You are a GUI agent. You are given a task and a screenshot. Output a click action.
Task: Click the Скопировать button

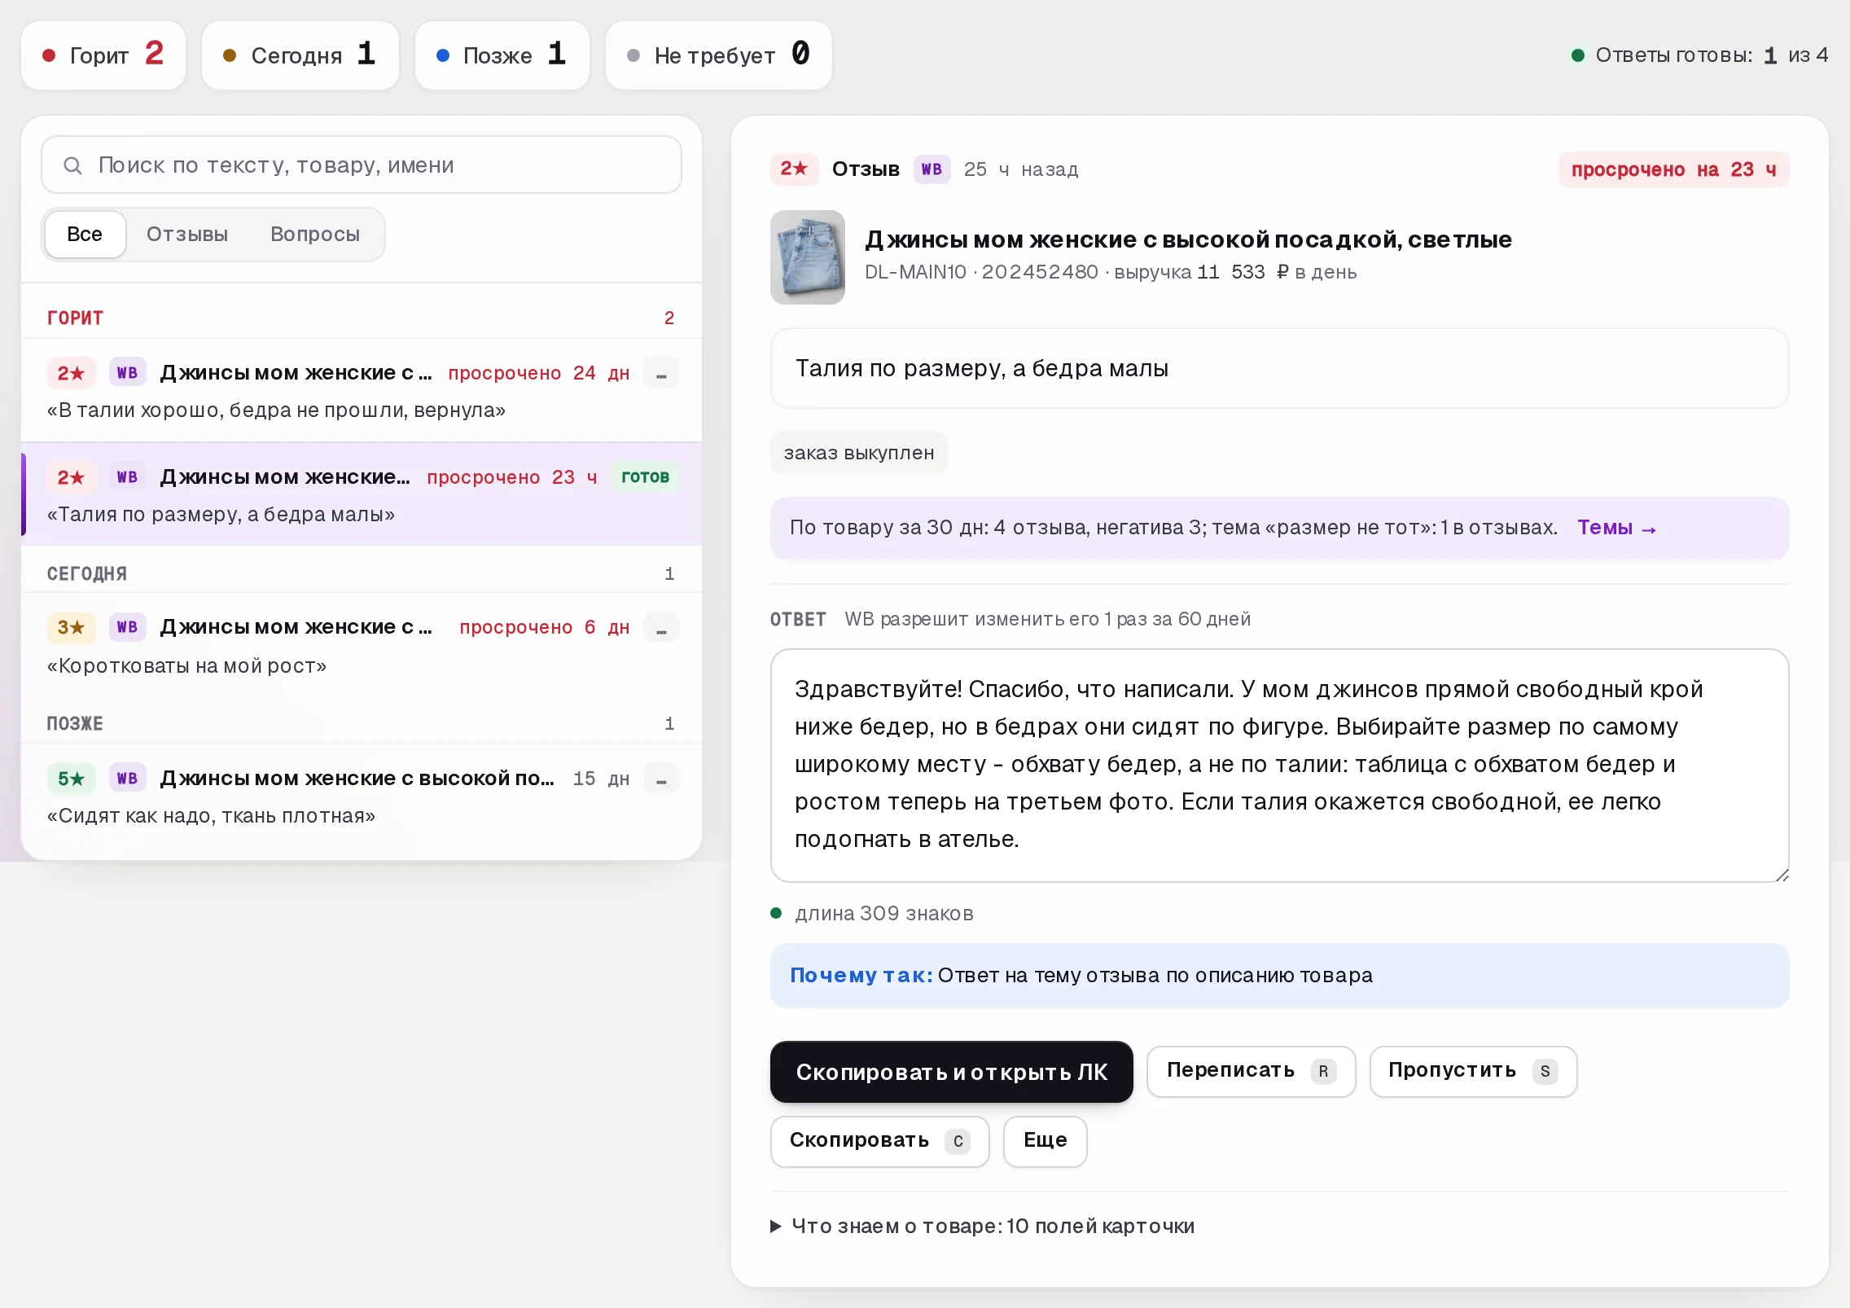[x=879, y=1141]
